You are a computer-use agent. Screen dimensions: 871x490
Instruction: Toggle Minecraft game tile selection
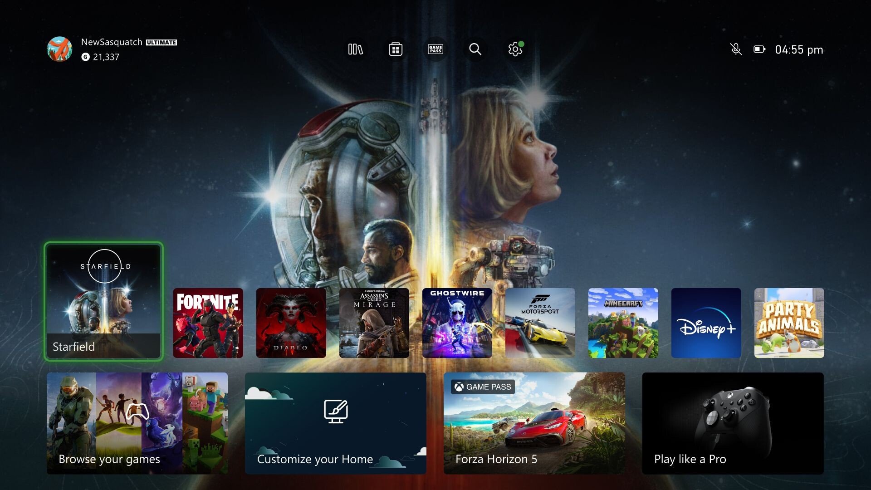[x=623, y=323]
